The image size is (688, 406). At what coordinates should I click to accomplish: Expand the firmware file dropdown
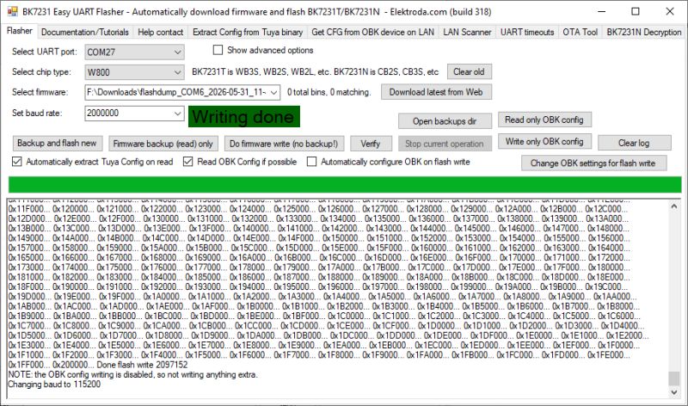click(273, 93)
